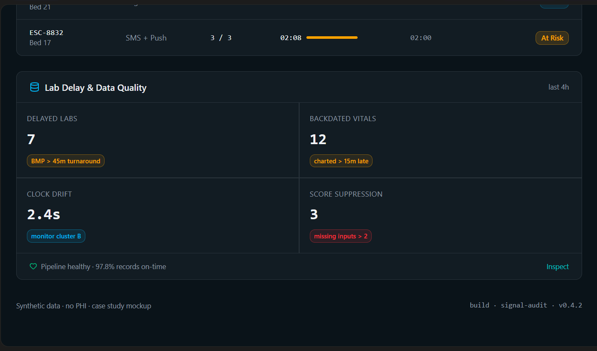This screenshot has height=351, width=597.
Task: Open the Inspect link
Action: point(557,267)
